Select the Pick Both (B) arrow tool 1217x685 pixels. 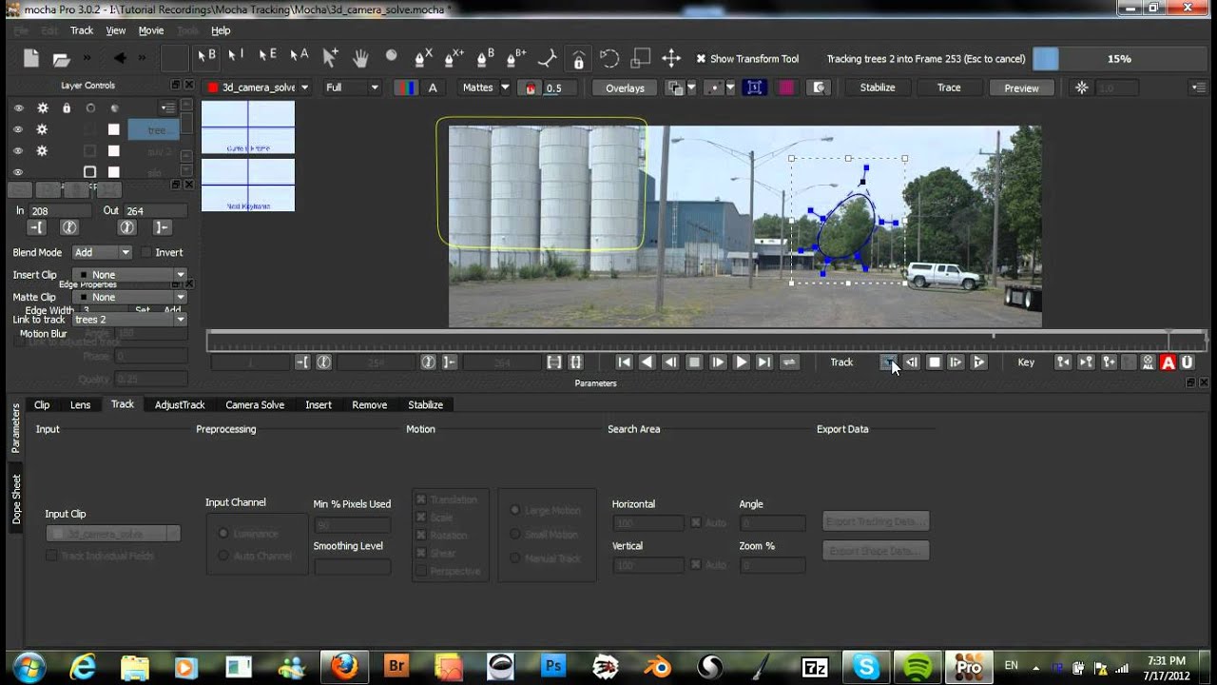click(x=206, y=57)
